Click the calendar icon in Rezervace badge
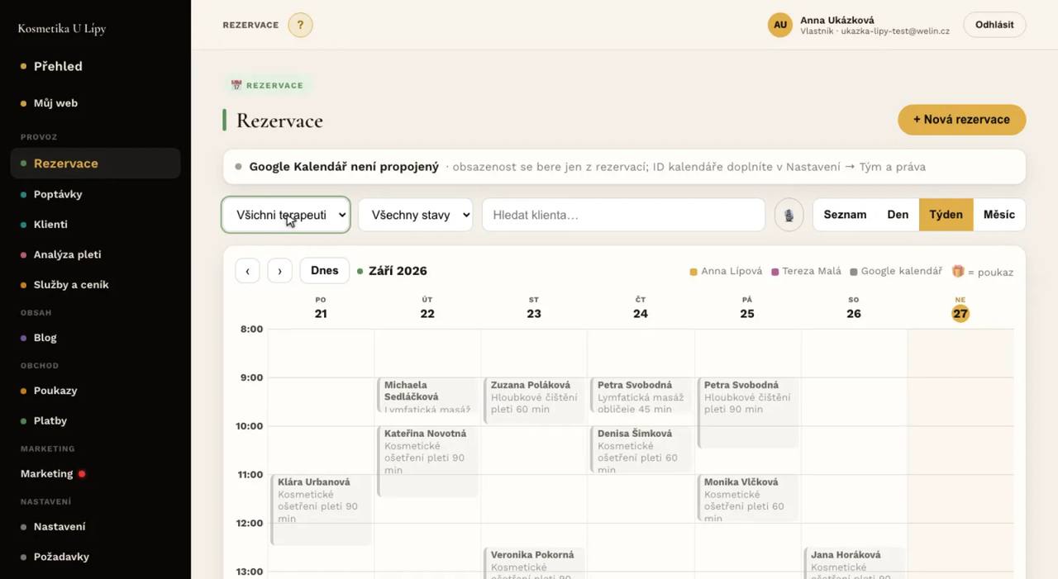The width and height of the screenshot is (1058, 579). [236, 85]
